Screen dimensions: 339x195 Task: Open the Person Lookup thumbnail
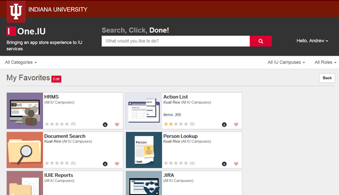[x=144, y=150]
